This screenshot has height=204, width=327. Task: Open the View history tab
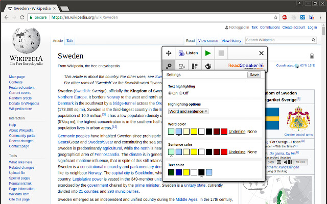click(231, 41)
